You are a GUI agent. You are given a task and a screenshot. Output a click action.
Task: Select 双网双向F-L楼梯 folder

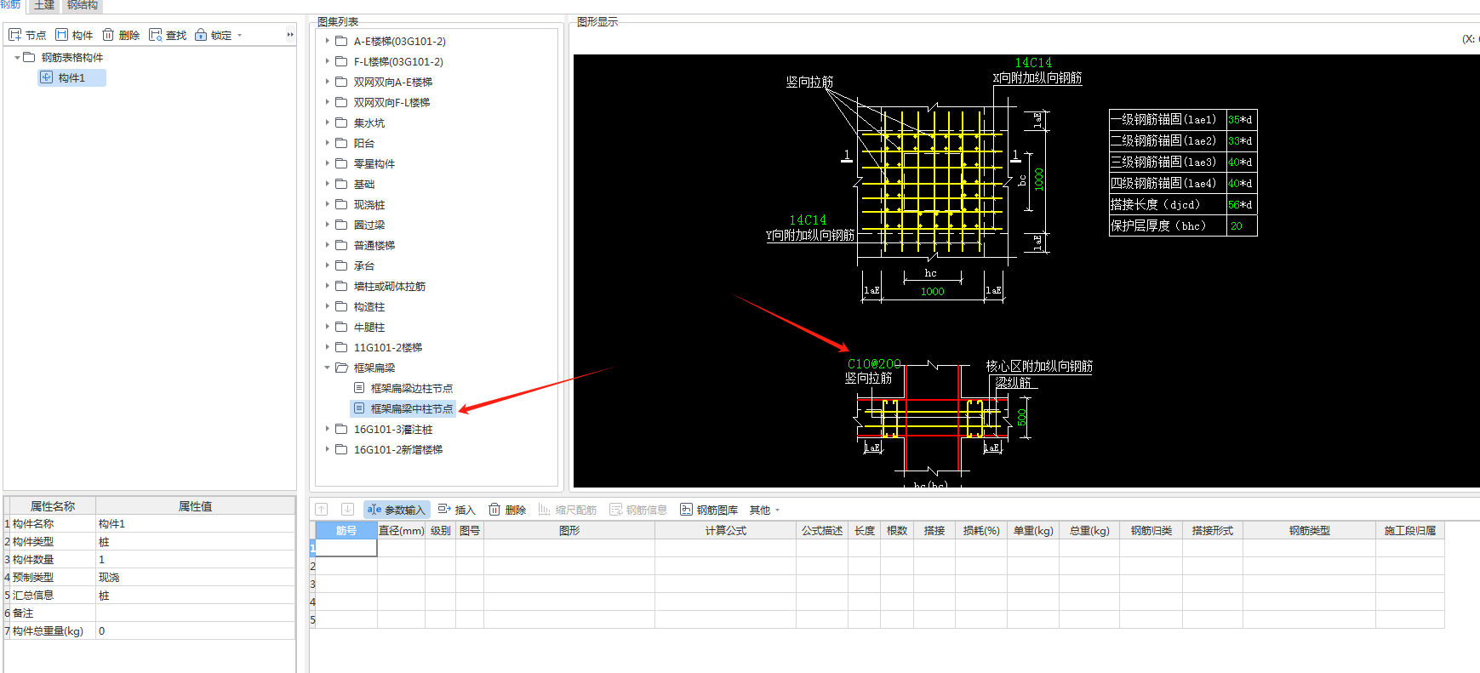click(391, 103)
